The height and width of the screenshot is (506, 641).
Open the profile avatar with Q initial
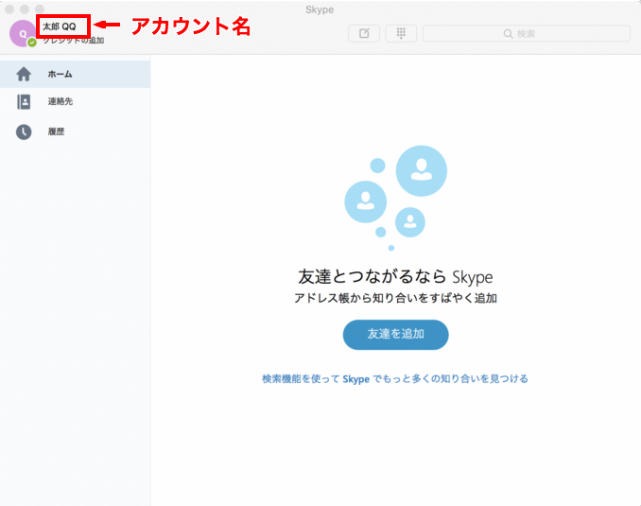[23, 33]
